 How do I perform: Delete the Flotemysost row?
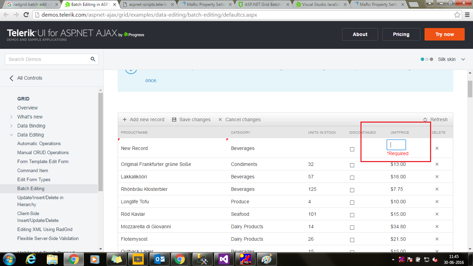pyautogui.click(x=437, y=239)
